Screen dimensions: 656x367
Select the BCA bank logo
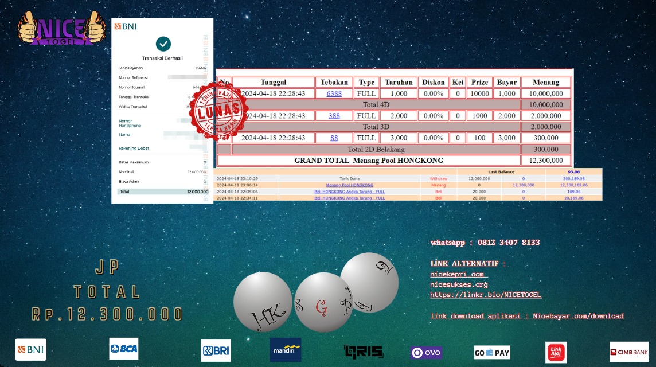tap(123, 349)
